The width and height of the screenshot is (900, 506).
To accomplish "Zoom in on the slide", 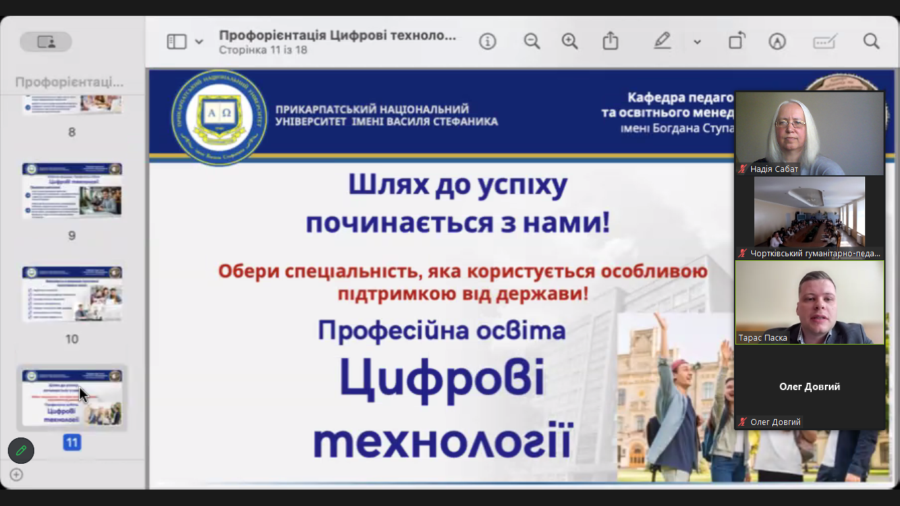I will coord(570,42).
